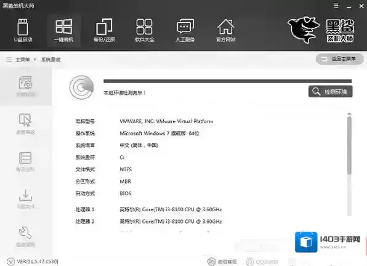Open the 微信客服 WeChat support link
Viewport: 367px width, 266px height.
click(x=222, y=262)
